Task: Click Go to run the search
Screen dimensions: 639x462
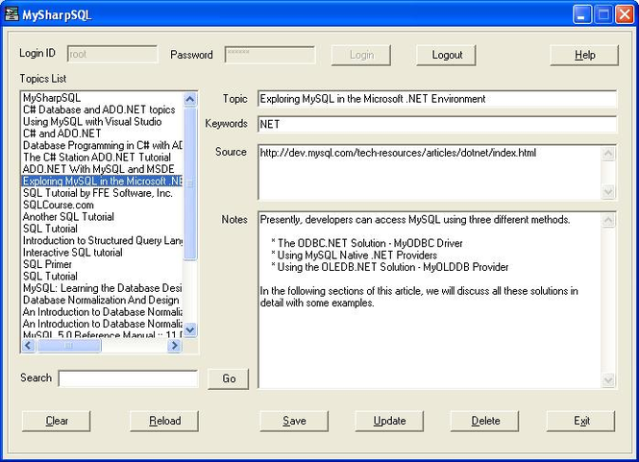Action: [229, 378]
